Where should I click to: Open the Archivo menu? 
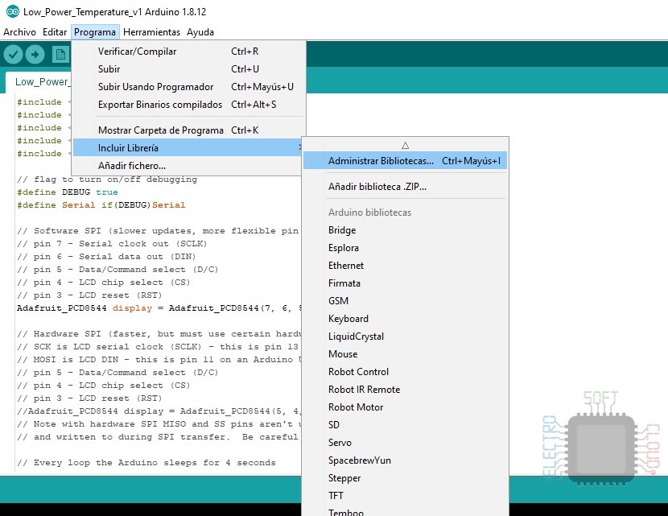click(x=19, y=32)
